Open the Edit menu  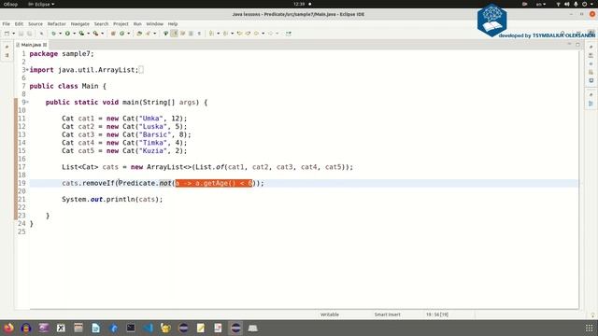click(19, 23)
